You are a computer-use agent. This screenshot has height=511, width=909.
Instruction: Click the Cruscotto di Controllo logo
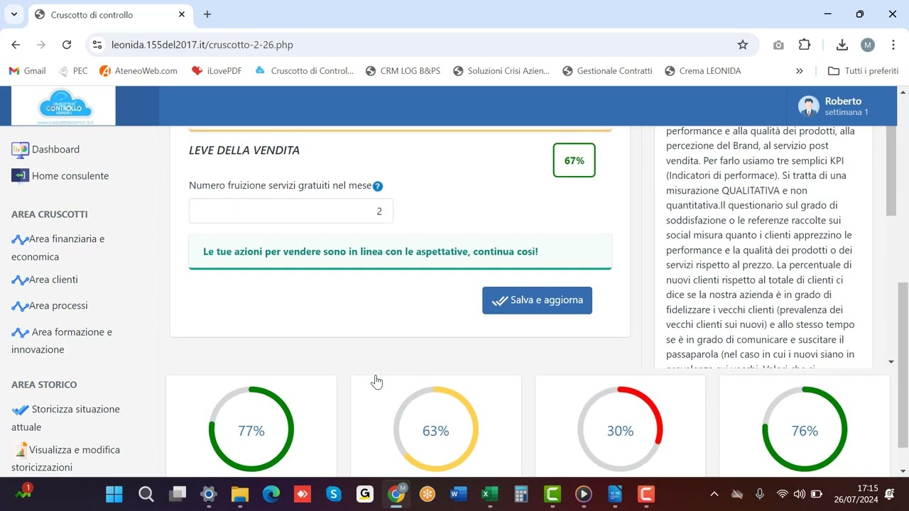[x=64, y=106]
